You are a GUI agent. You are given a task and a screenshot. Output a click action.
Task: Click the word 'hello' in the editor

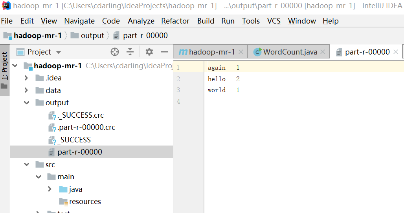217,79
